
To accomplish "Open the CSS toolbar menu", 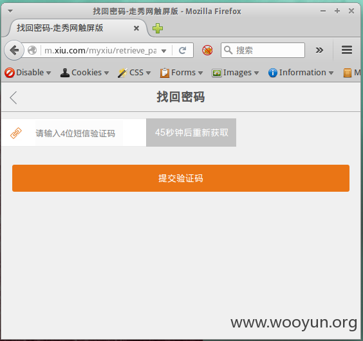I will tap(135, 73).
